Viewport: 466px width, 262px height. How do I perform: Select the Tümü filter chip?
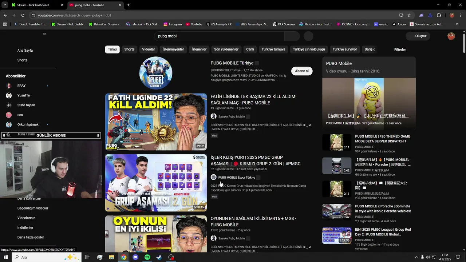tap(112, 49)
